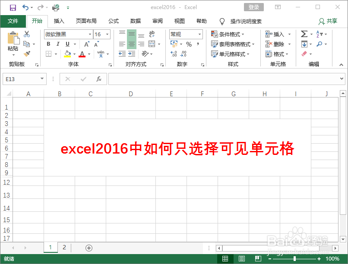Viewport: 348px width, 264px height.
Task: Click the Decrease Font Size icon
Action: pyautogui.click(x=97, y=44)
